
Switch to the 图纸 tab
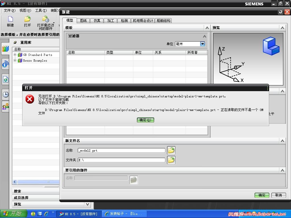[x=83, y=20]
